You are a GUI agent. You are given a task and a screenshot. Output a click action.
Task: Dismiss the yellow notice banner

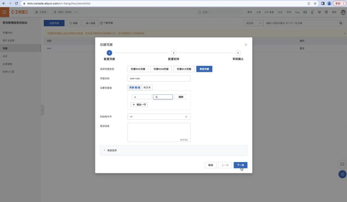pyautogui.click(x=344, y=33)
